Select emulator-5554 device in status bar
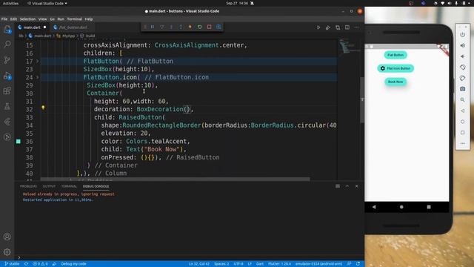Viewport: 474px width, 267px height. [x=319, y=264]
